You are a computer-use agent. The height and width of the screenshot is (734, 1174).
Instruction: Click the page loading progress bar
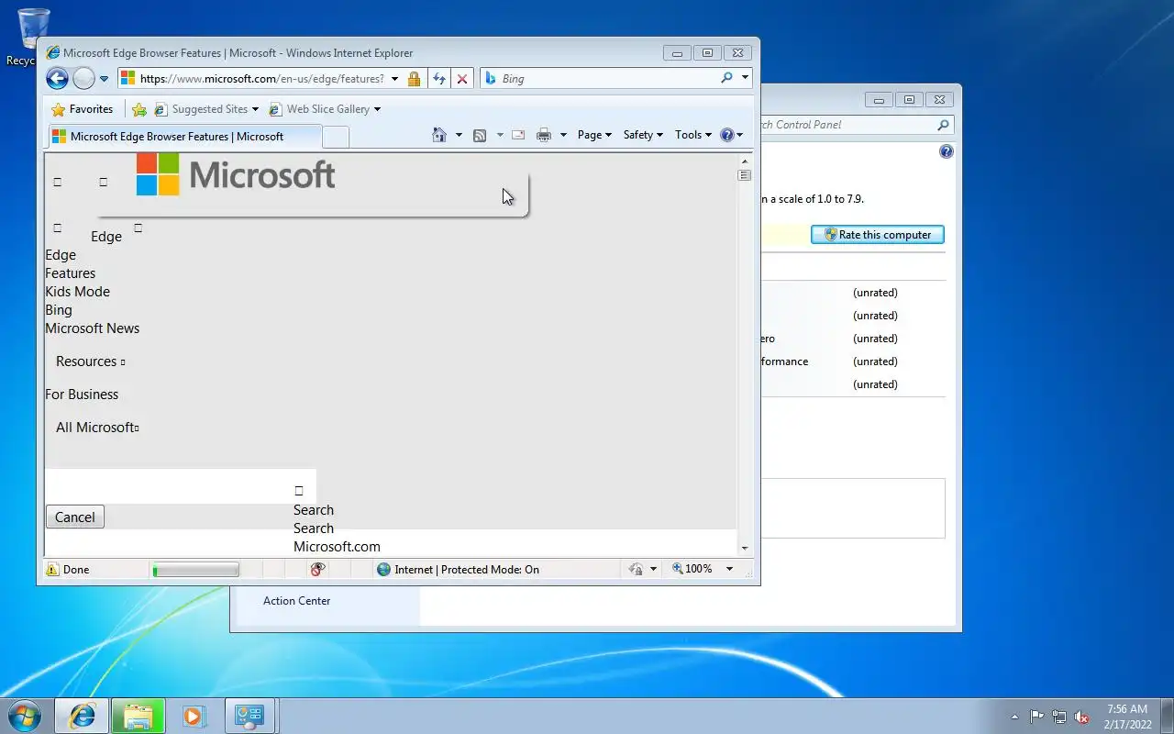[195, 571]
